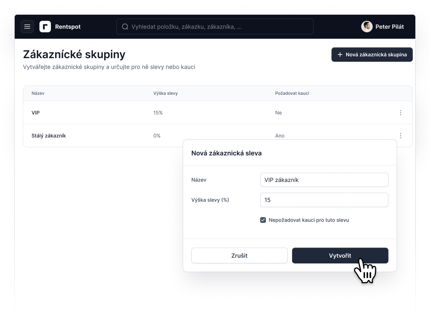
Task: Click the Výška slevy (%) form label
Action: [x=210, y=200]
